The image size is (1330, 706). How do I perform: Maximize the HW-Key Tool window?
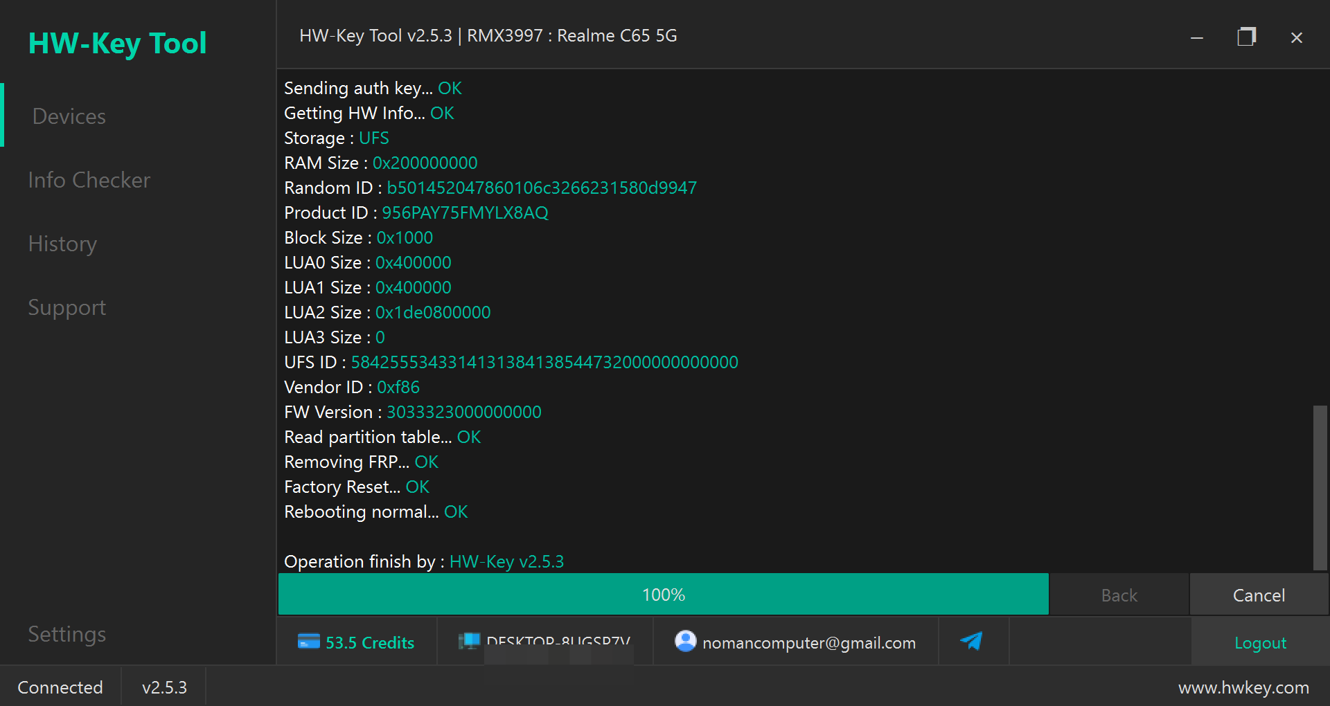[x=1247, y=37]
